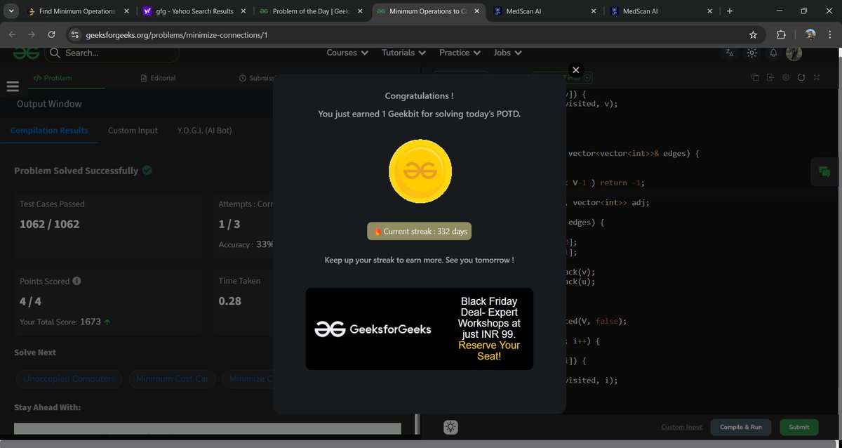Viewport: 842px width, 448px height.
Task: Click Compile & Run
Action: 740,426
